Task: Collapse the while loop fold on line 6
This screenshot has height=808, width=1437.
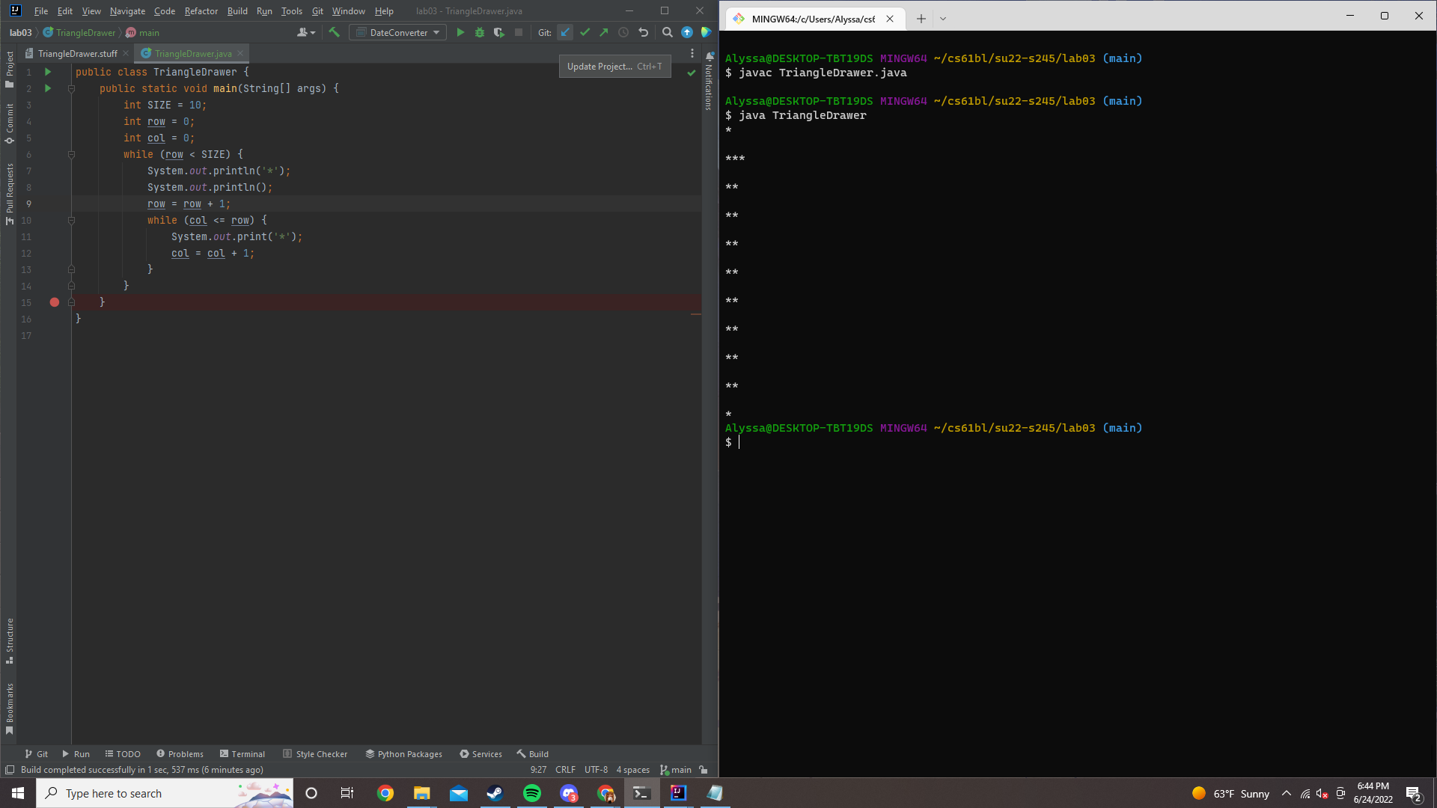Action: click(x=71, y=155)
